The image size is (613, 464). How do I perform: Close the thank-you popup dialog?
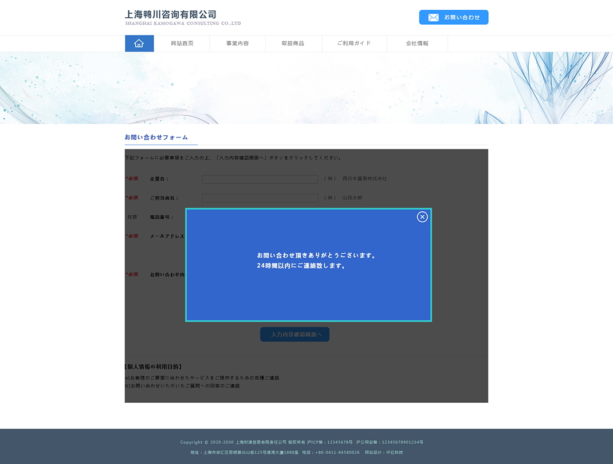coord(422,217)
